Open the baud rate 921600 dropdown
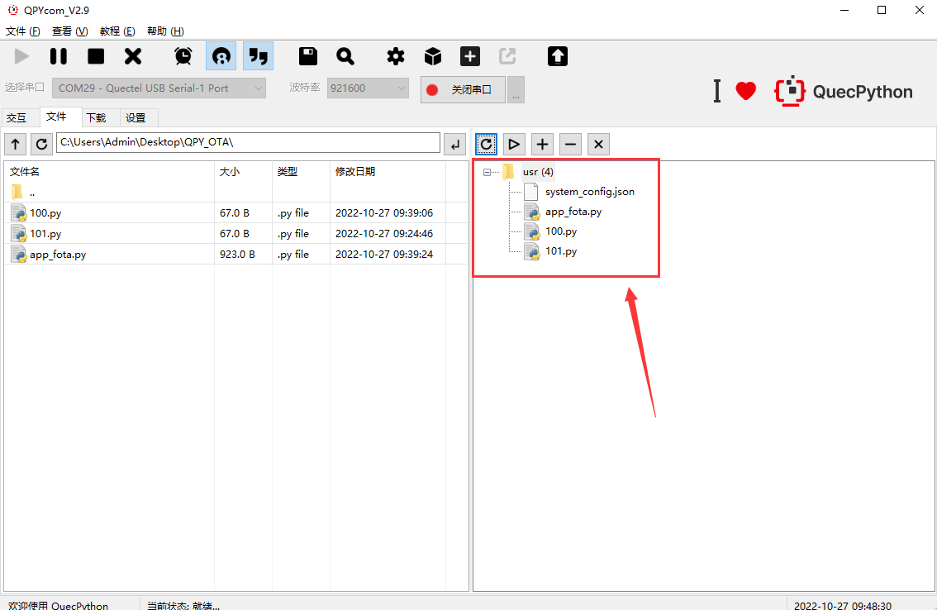The image size is (937, 610). coord(367,88)
